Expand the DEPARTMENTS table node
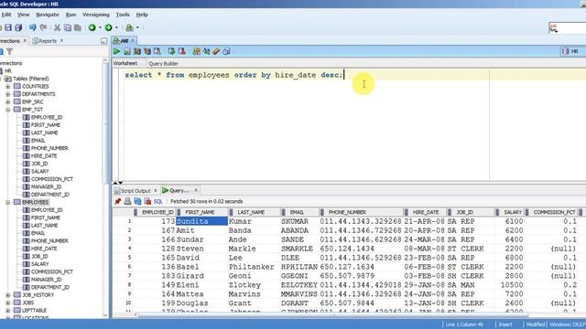This screenshot has width=586, height=329. tap(8, 94)
